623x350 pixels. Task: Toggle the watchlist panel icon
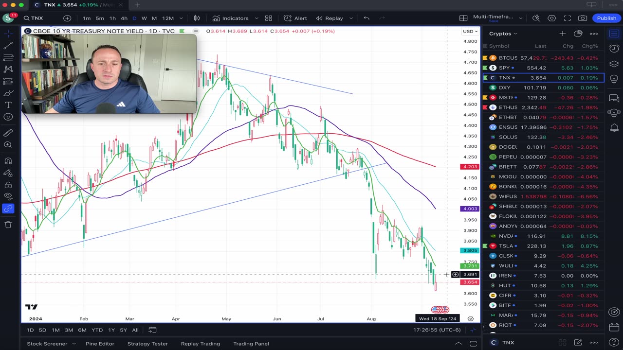614,34
